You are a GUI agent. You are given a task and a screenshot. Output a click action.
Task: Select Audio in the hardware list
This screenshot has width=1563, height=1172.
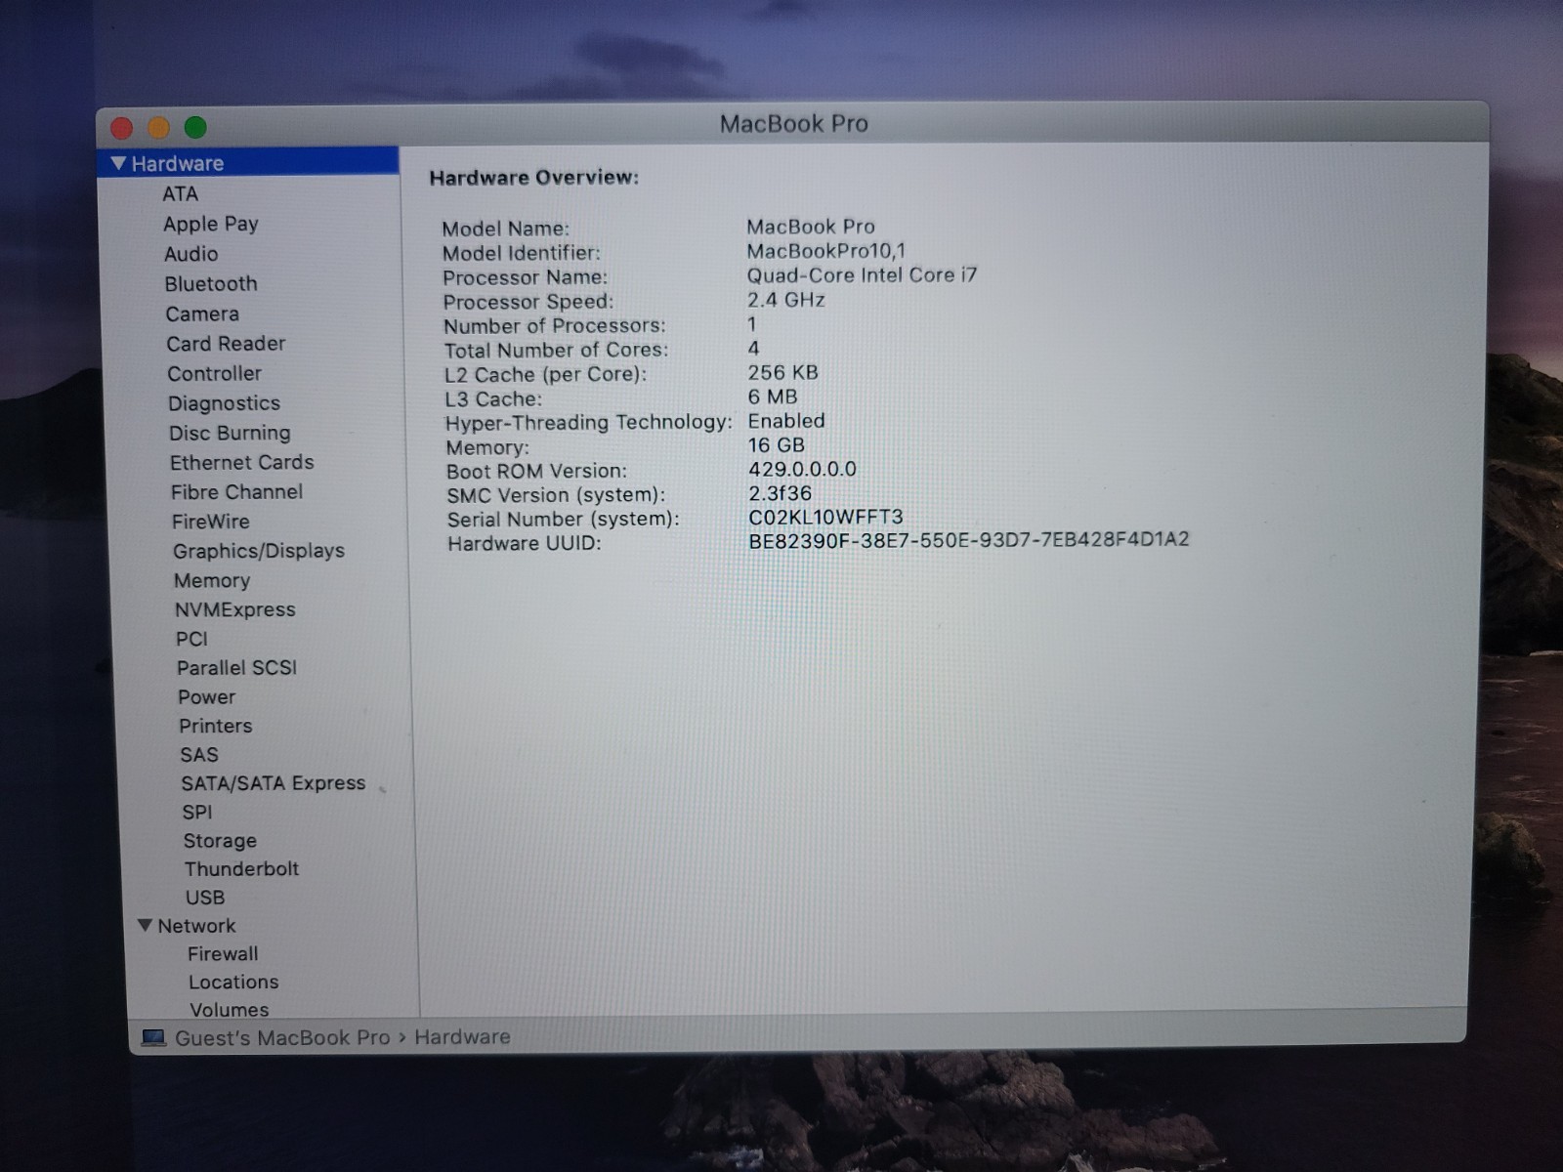click(191, 254)
